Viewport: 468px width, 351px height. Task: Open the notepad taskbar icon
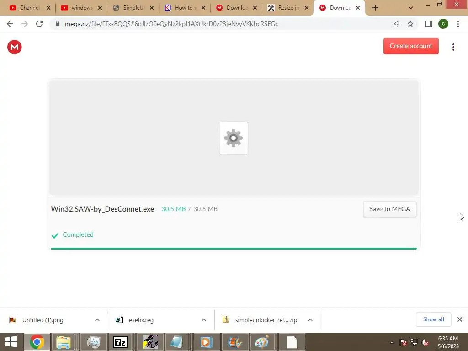click(x=177, y=342)
